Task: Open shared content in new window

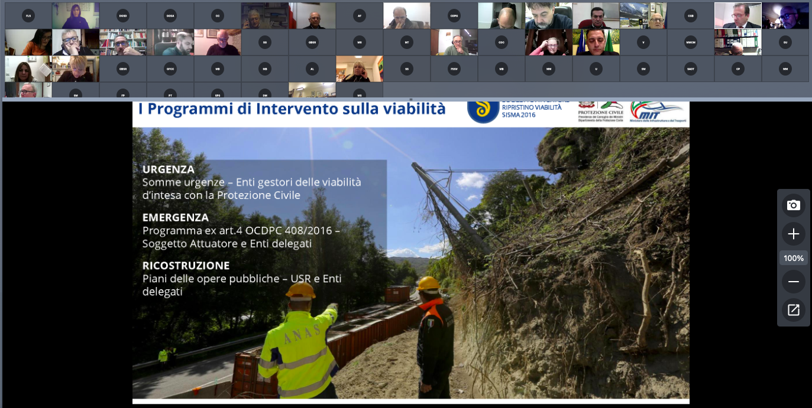Action: (793, 310)
